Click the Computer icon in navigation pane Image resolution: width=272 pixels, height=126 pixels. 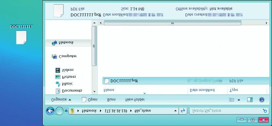[54, 56]
